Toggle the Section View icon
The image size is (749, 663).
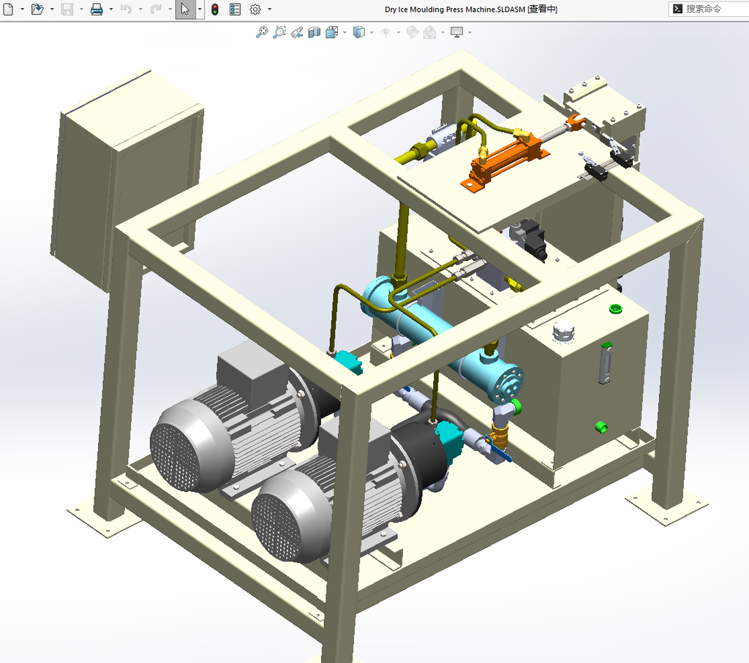[315, 32]
